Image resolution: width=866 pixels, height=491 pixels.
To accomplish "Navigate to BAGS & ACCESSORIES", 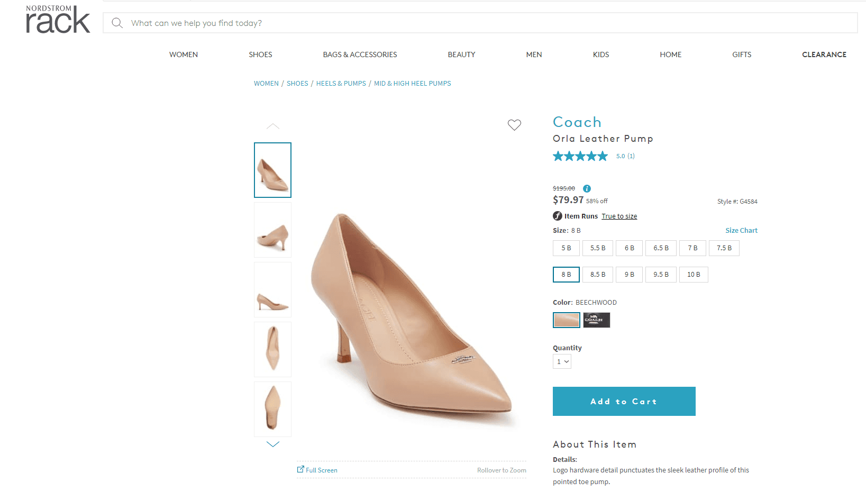I will (360, 54).
